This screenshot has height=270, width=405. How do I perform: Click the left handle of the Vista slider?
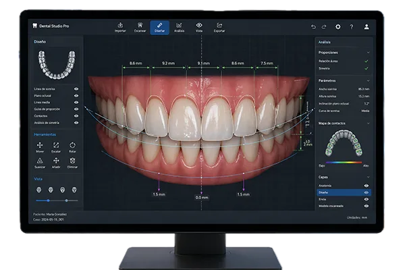pos(49,200)
